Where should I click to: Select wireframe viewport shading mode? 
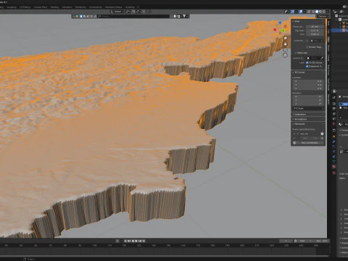313,12
